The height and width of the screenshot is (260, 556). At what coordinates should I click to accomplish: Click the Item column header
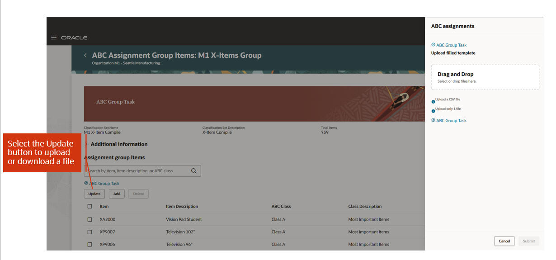104,206
